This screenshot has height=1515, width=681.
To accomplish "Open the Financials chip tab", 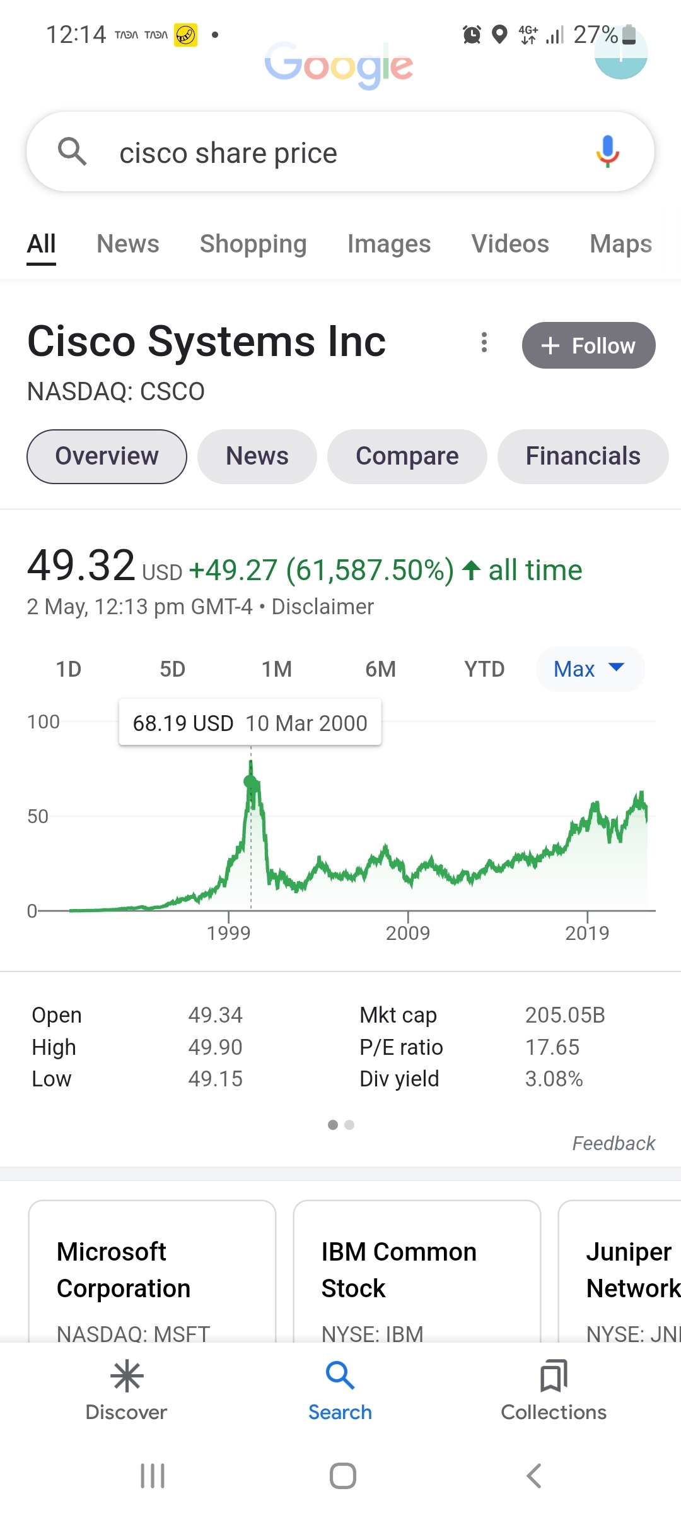I will pos(583,456).
